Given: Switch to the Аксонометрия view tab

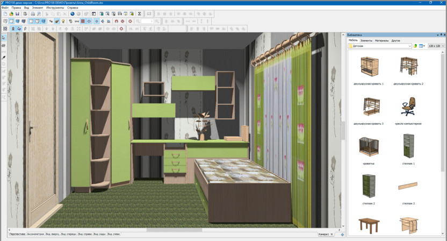Looking at the screenshot, I should click(34, 235).
